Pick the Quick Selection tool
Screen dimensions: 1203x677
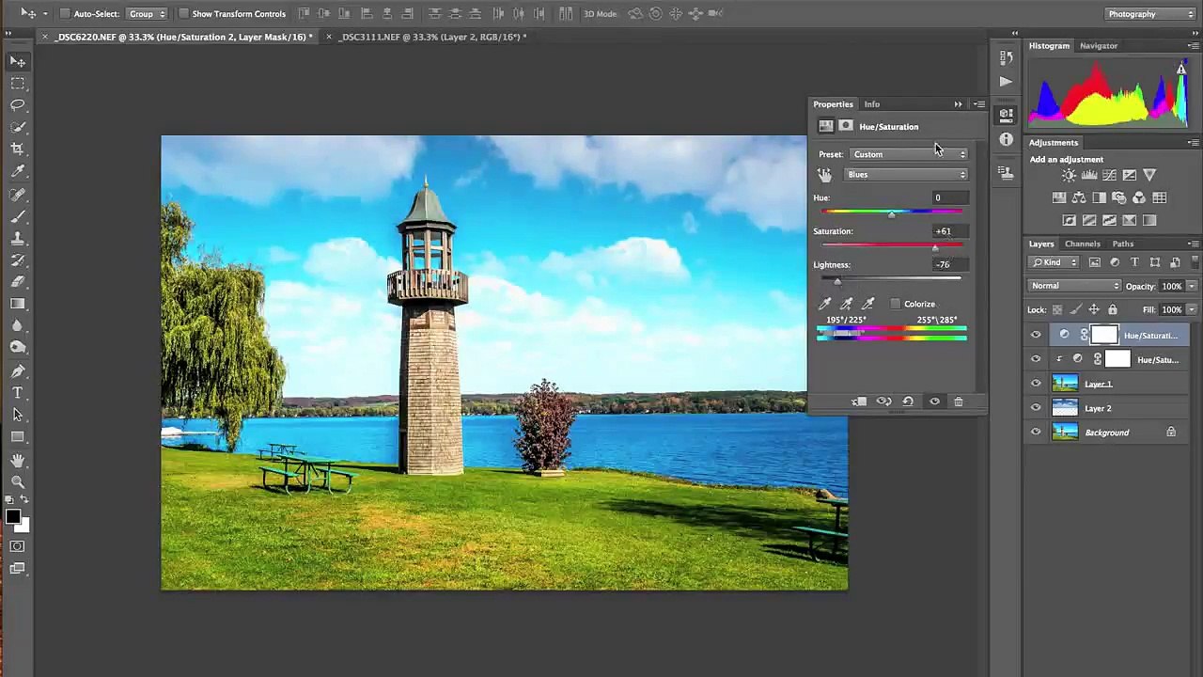pos(18,127)
